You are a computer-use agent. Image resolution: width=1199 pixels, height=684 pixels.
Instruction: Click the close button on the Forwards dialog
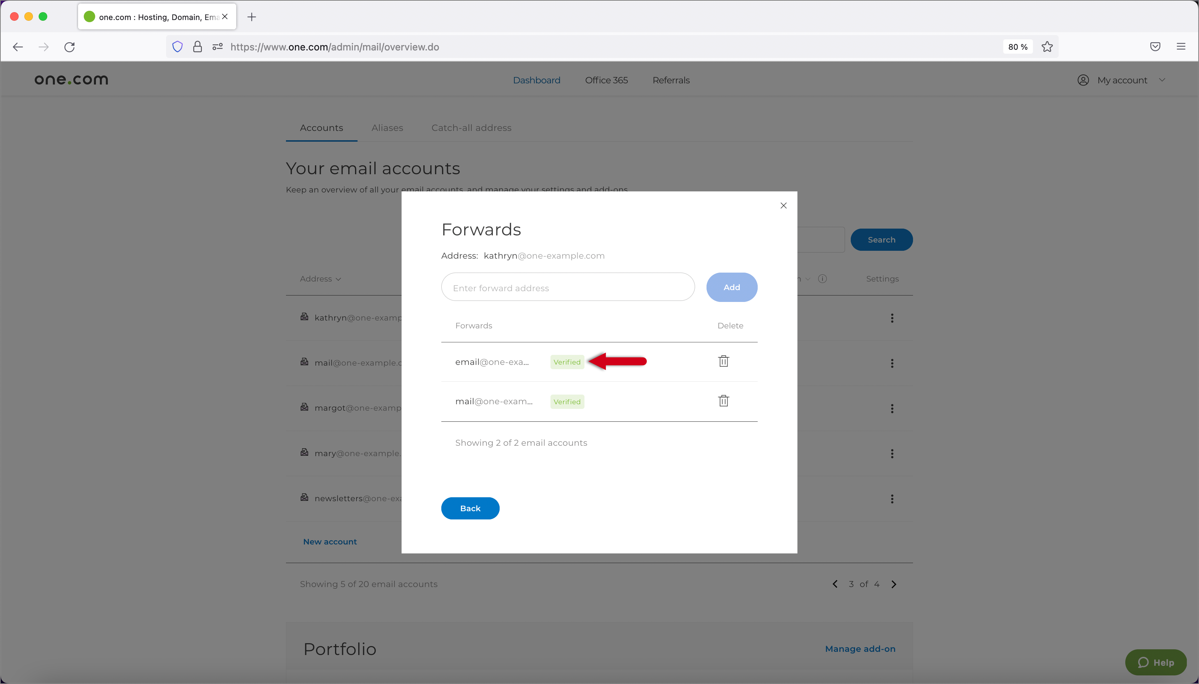[783, 206]
